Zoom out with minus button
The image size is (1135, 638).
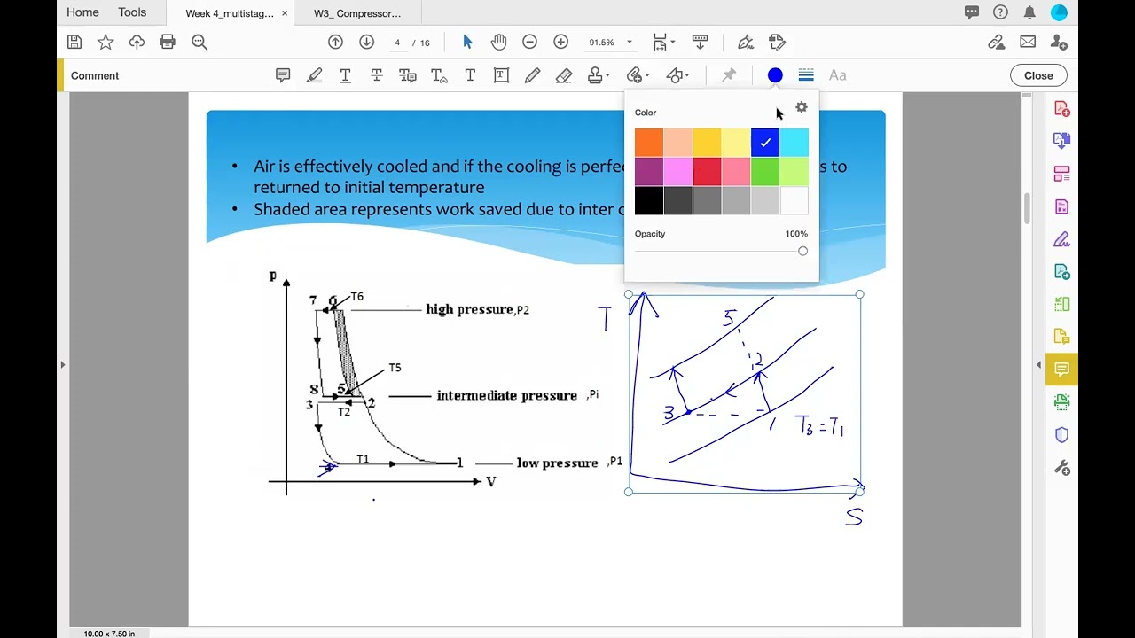529,42
